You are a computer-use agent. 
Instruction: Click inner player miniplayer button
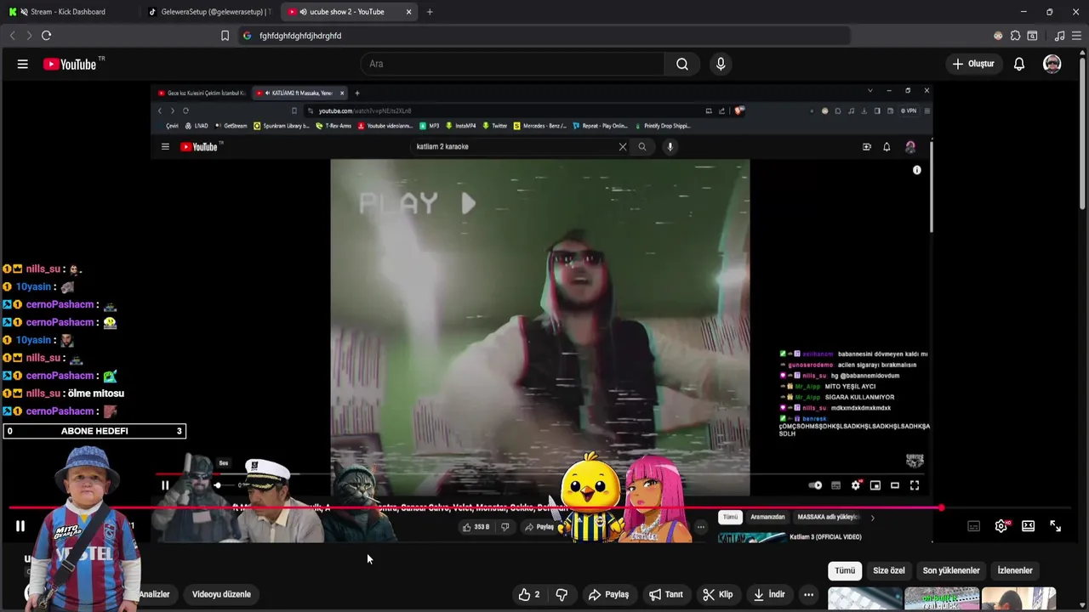[875, 485]
